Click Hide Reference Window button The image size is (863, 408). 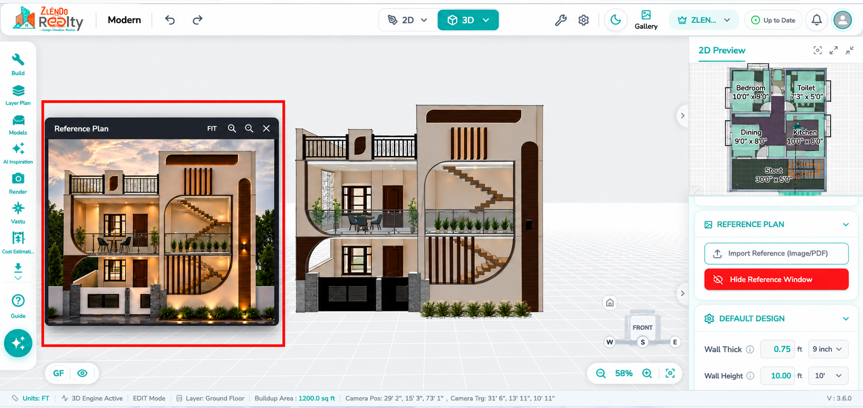776,279
